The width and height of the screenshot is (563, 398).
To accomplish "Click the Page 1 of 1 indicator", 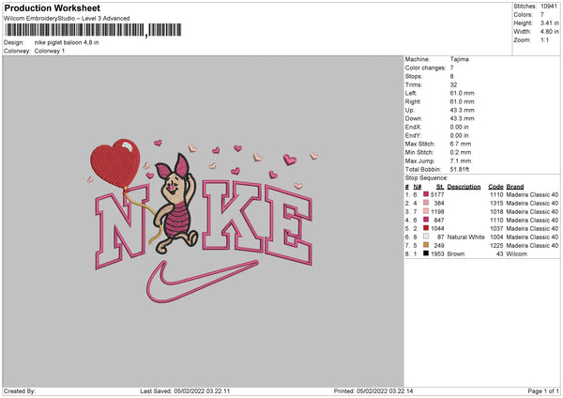I will (543, 391).
